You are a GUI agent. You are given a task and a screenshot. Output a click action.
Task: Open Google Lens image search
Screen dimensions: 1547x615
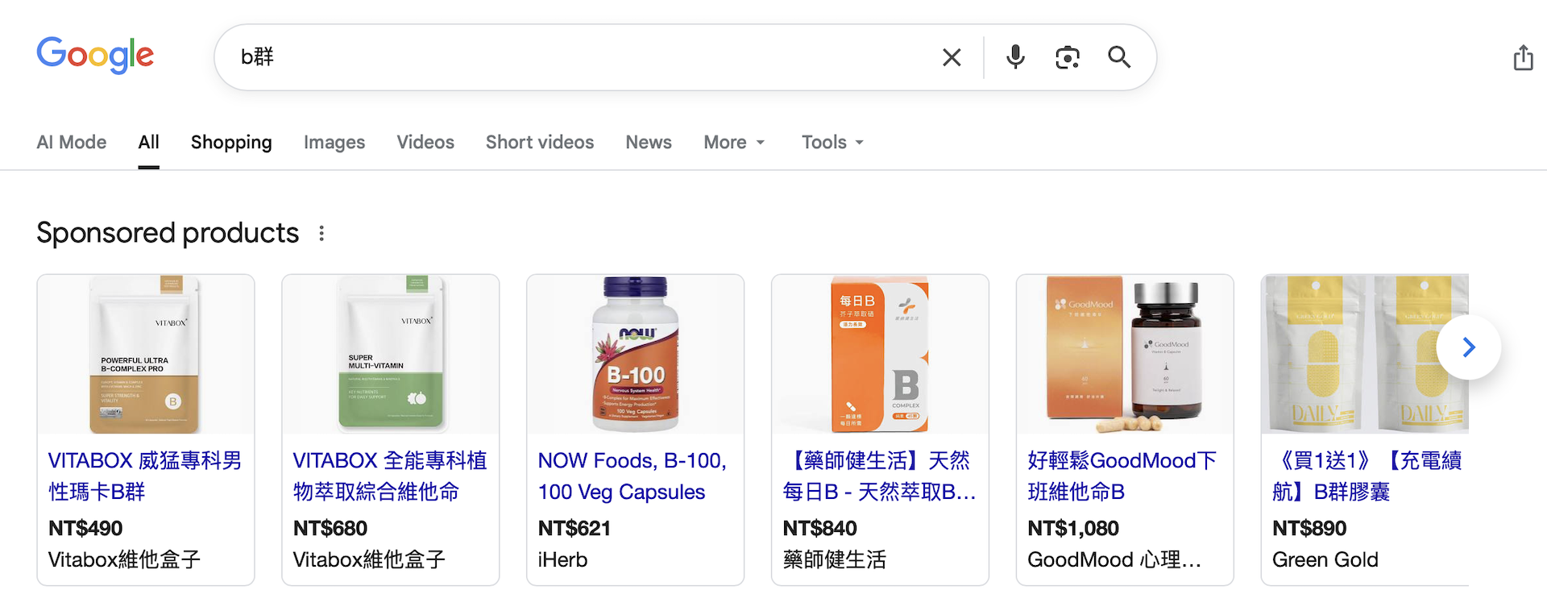coord(1067,56)
